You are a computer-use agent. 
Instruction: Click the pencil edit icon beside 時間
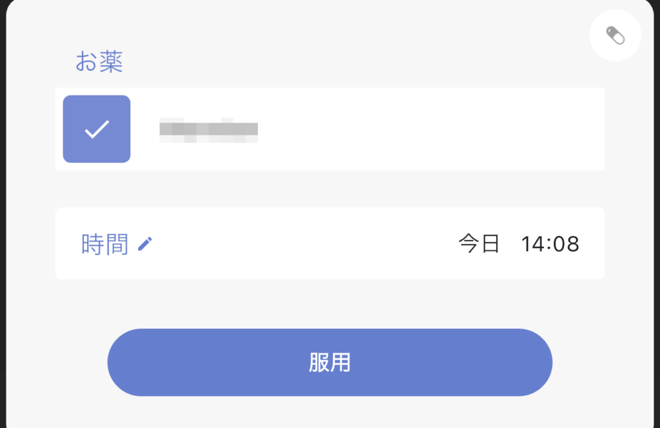(x=145, y=244)
